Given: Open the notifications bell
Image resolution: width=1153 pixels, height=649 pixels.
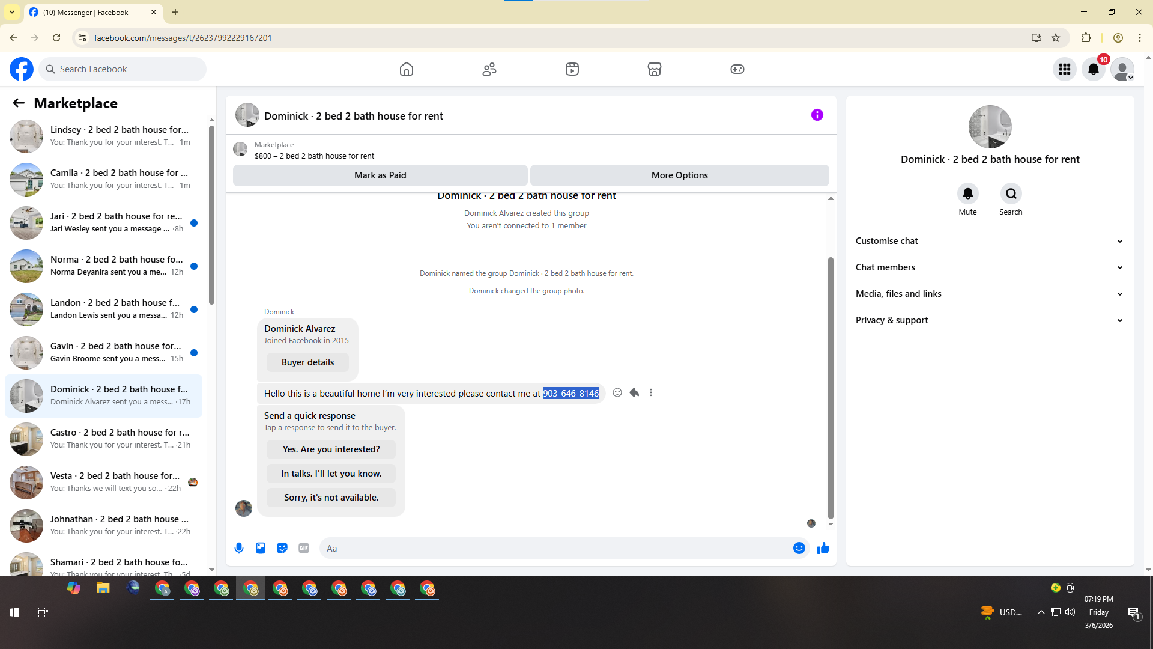Looking at the screenshot, I should point(1093,69).
